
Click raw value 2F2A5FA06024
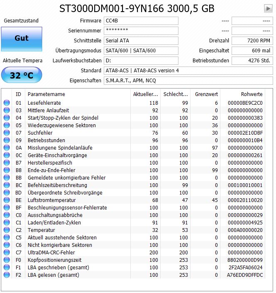[246, 267]
